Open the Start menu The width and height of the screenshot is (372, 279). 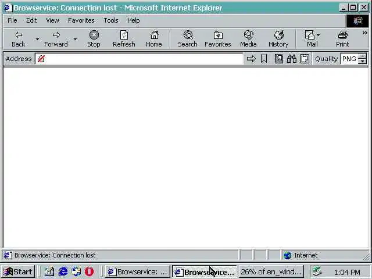19,271
